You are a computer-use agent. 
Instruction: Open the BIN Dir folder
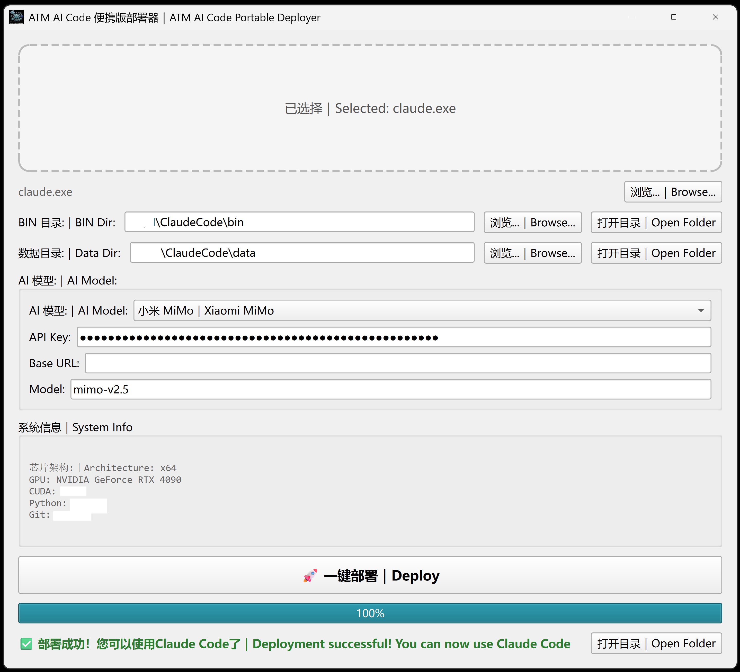coord(656,222)
